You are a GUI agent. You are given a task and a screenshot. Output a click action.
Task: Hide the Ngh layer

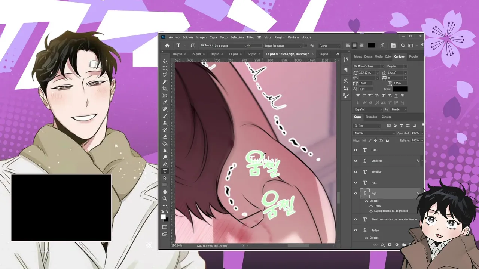tap(356, 194)
